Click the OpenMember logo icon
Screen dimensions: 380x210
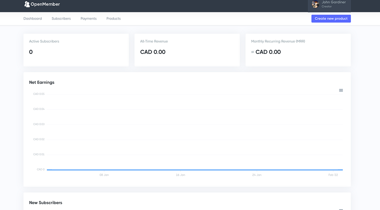[27, 4]
